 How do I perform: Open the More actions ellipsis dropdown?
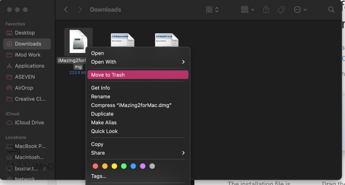(300, 10)
